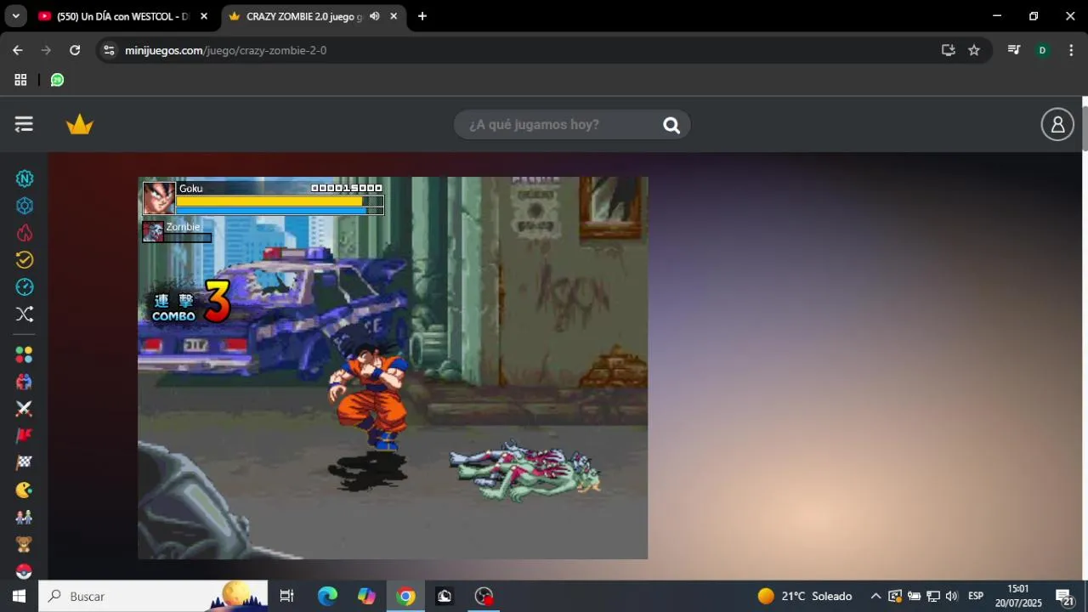
Task: Open the Windows Start menu
Action: (19, 596)
